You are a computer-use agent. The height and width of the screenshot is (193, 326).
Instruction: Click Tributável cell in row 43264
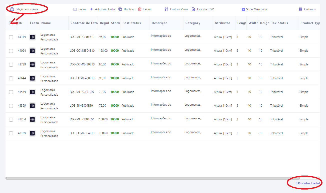coord(276,119)
